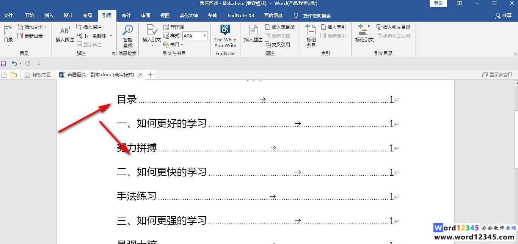Screen dimensions: 518x244
Task: Select the 善医怪谈 - 副本.docx document tab
Action: (x=100, y=75)
